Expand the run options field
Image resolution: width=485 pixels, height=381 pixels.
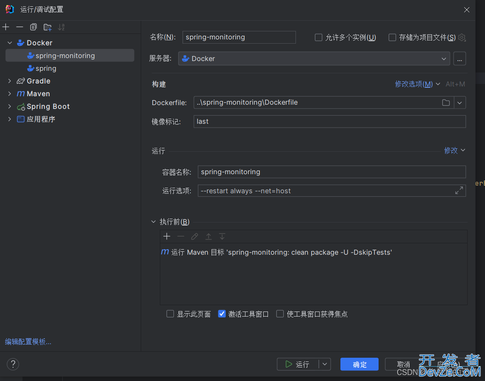coord(459,191)
